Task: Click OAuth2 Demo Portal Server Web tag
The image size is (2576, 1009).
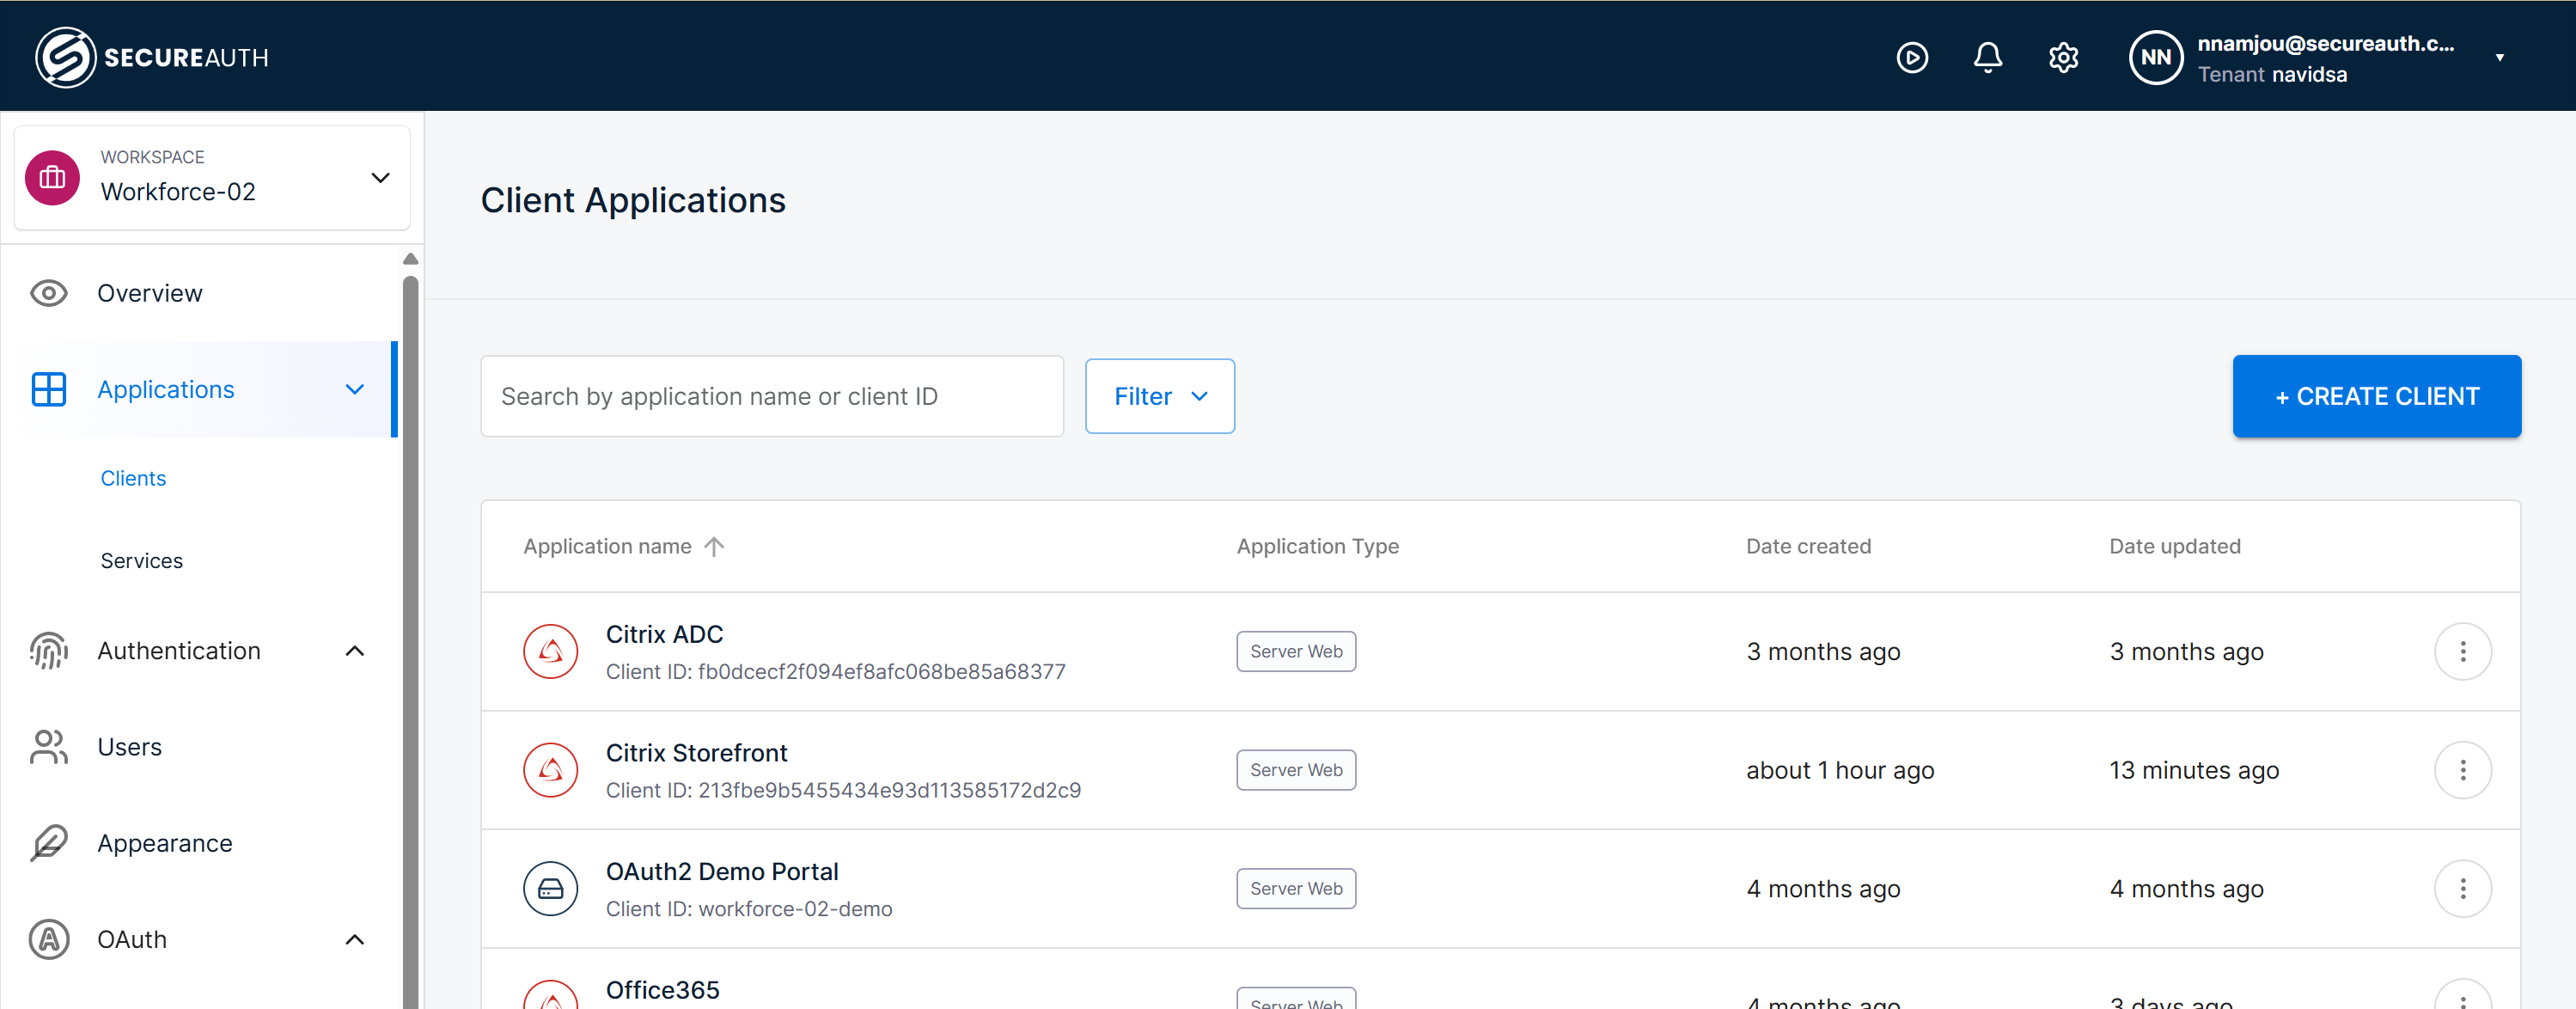Action: (x=1295, y=889)
